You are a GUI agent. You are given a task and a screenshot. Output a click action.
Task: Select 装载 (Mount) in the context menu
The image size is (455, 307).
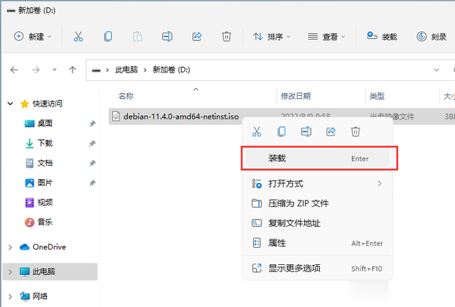(318, 158)
